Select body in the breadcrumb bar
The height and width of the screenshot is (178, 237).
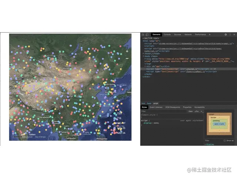point(149,103)
